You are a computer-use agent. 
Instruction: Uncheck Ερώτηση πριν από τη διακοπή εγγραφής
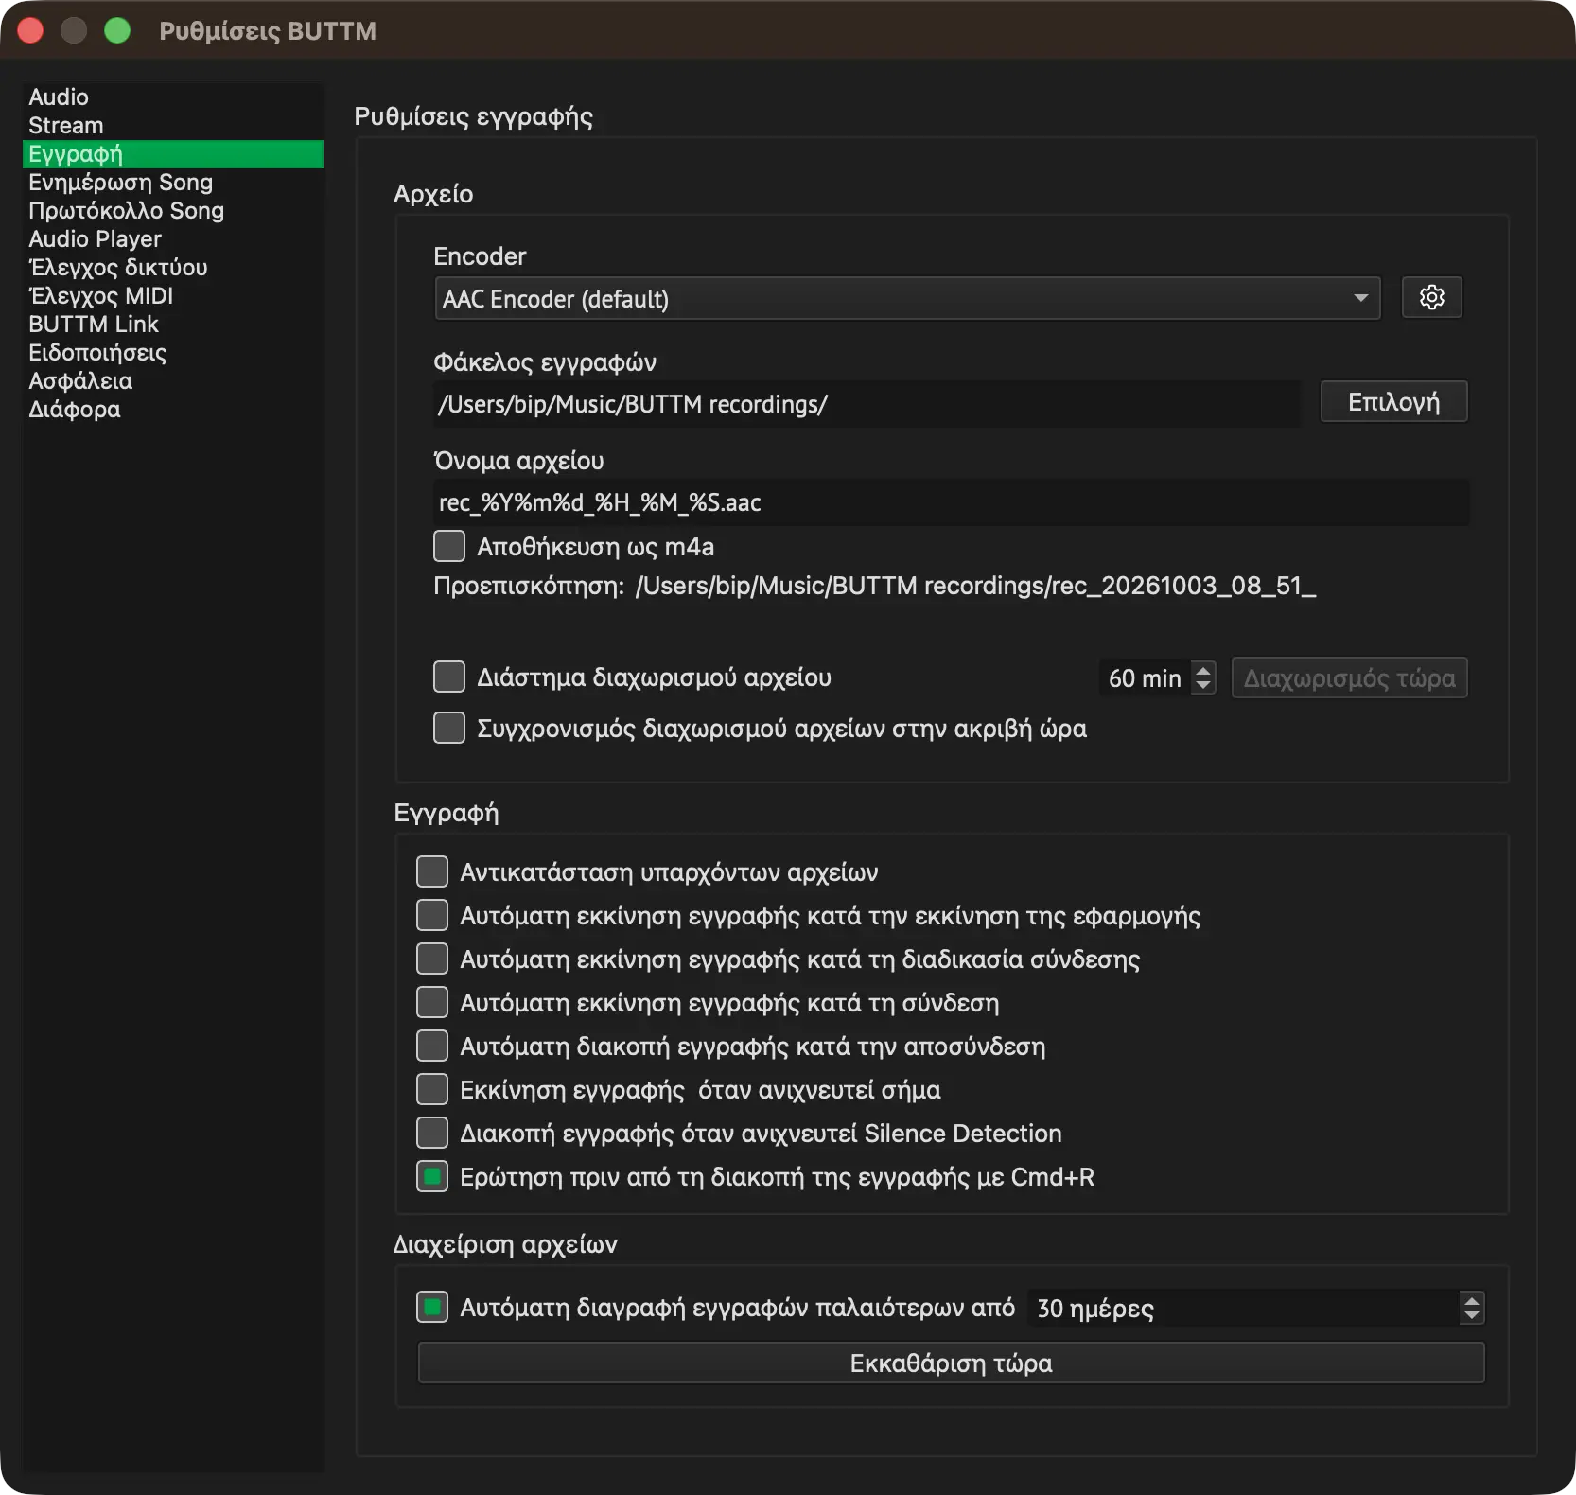[432, 1176]
